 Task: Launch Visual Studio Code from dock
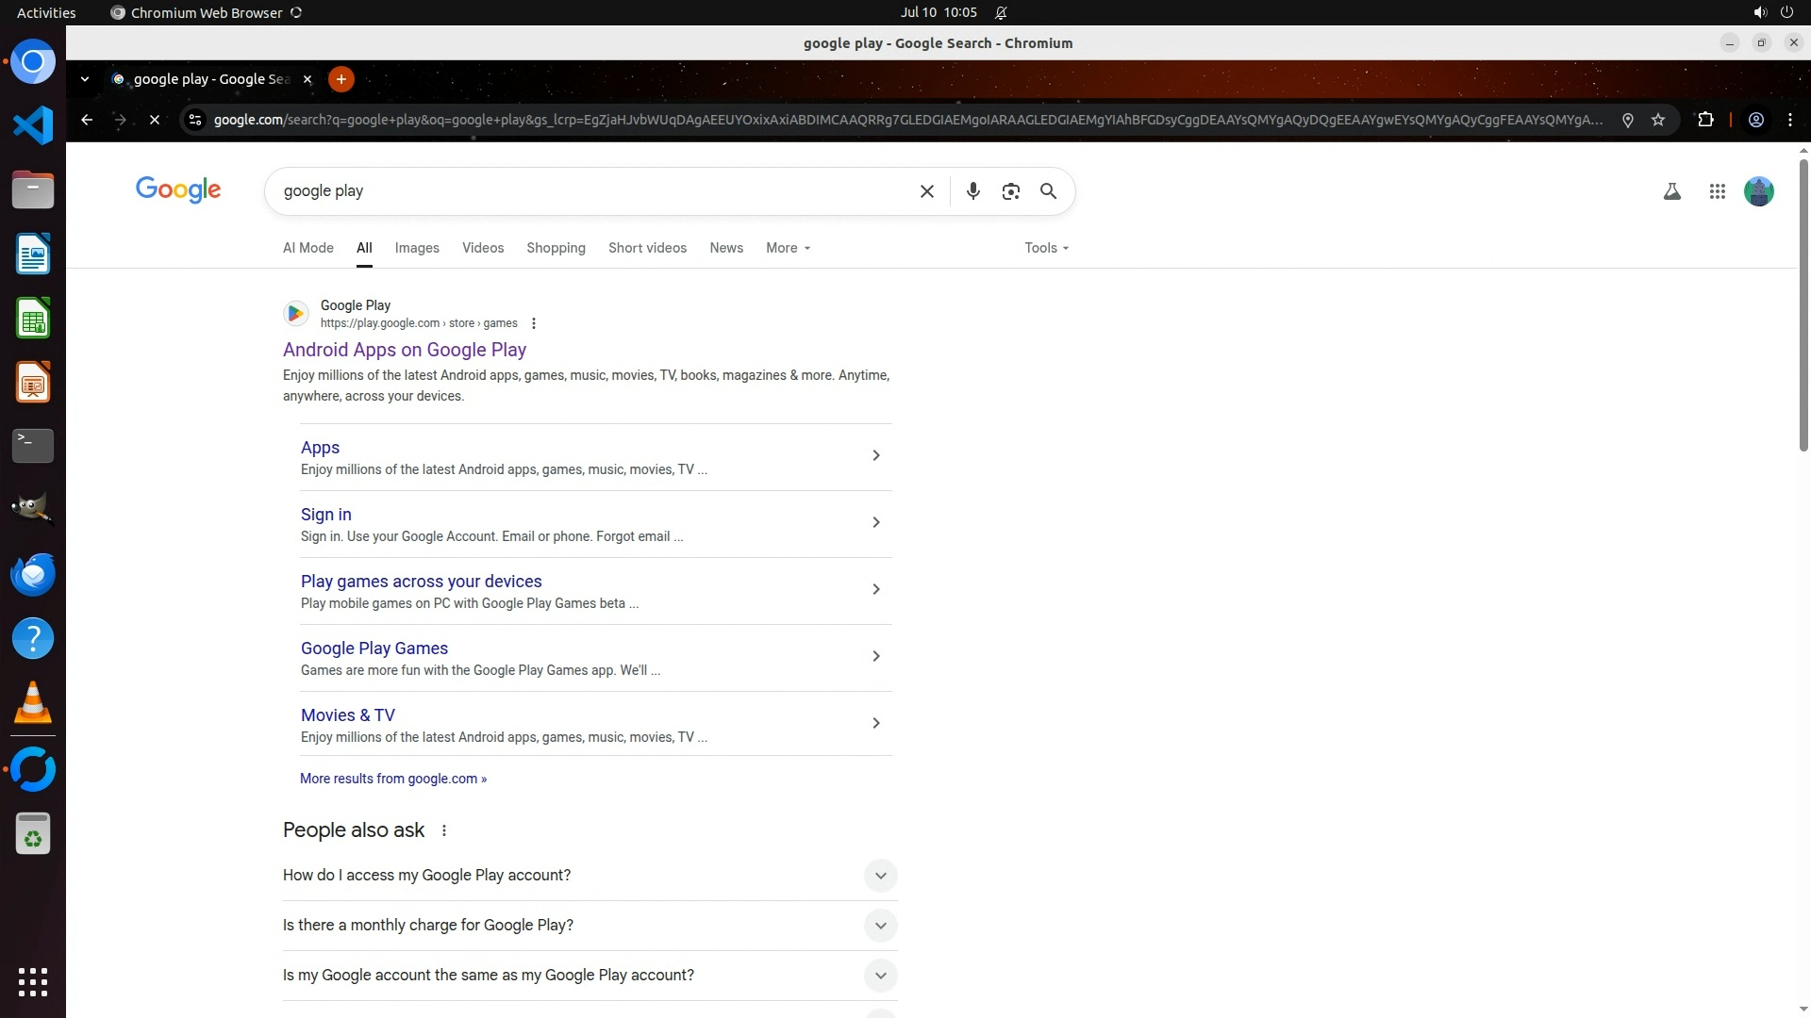(33, 125)
